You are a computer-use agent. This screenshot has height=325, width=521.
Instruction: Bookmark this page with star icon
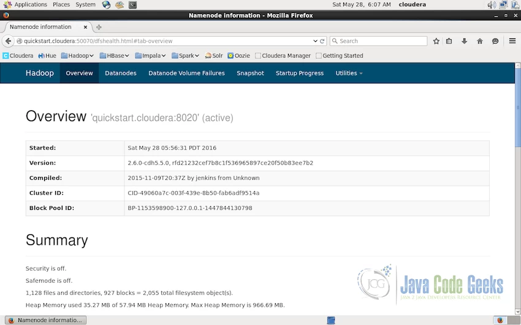pyautogui.click(x=436, y=41)
